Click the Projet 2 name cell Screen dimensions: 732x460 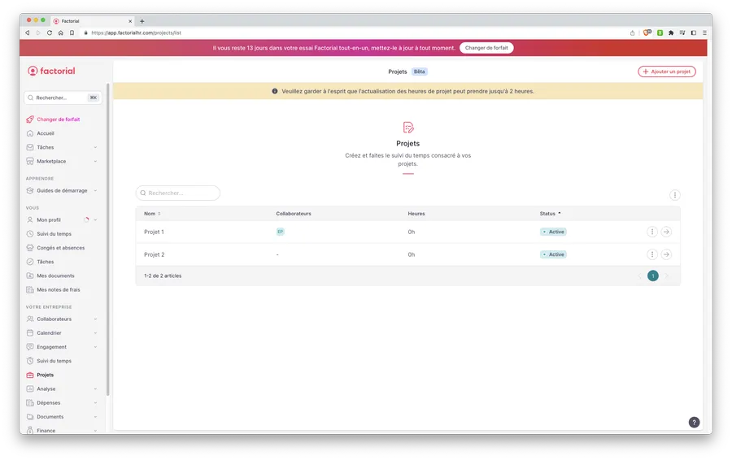154,254
